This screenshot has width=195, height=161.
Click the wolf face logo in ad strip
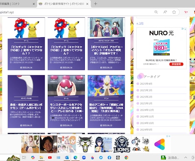(x=85, y=144)
